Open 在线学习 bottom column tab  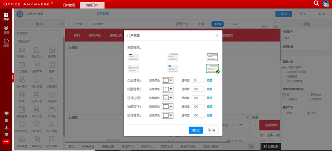(127, 146)
